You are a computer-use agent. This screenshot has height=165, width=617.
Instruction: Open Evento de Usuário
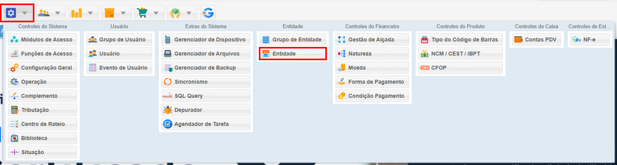(119, 68)
